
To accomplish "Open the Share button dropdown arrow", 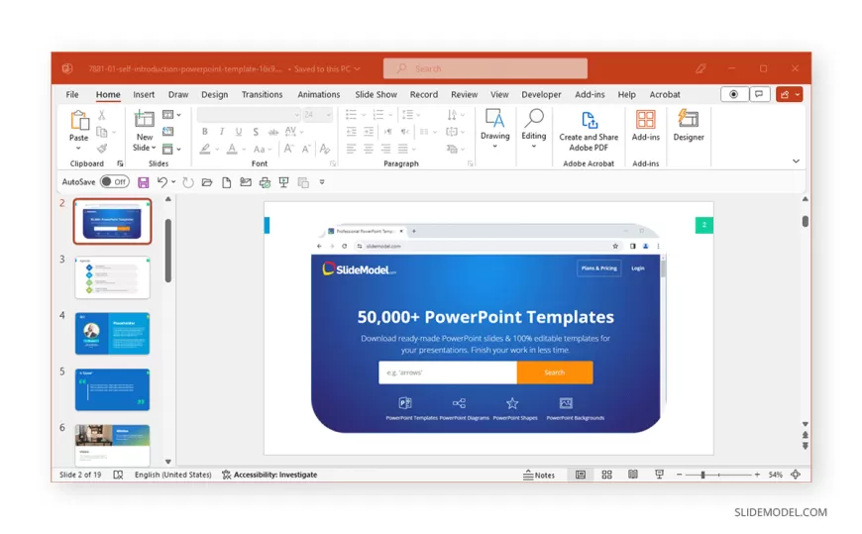I will coord(798,94).
